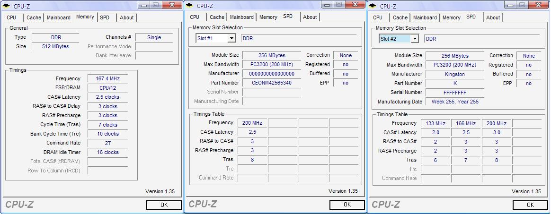Click OK button in the middle window
The width and height of the screenshot is (551, 214).
(347, 205)
